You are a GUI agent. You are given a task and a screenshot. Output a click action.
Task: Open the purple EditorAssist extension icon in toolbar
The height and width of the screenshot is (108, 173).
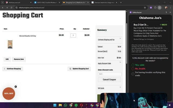[x=151, y=8]
